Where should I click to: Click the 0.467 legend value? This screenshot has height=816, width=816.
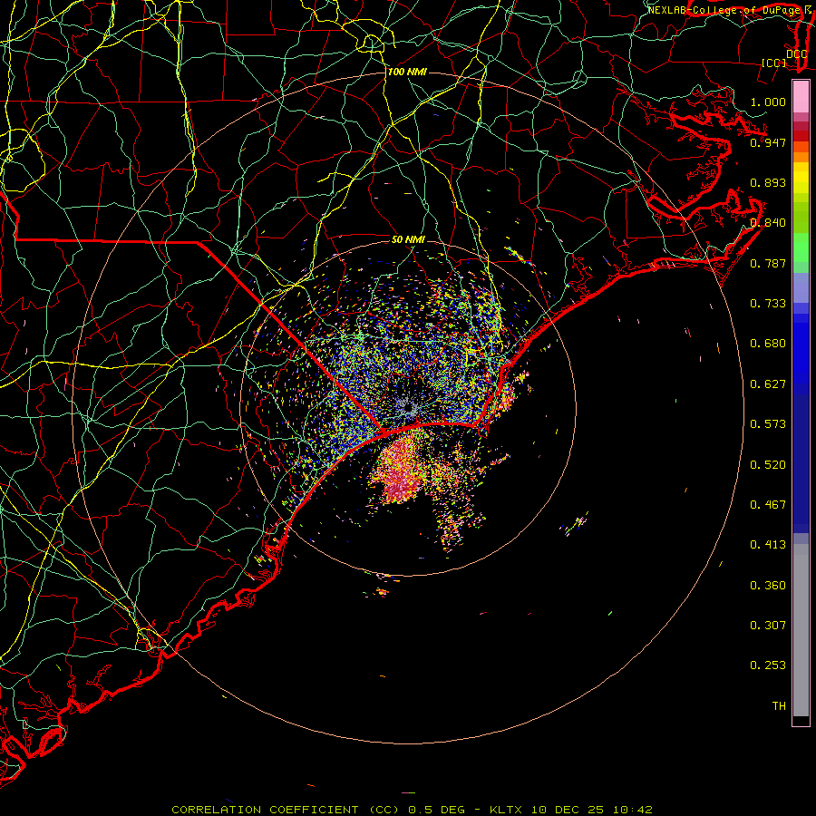coord(768,505)
